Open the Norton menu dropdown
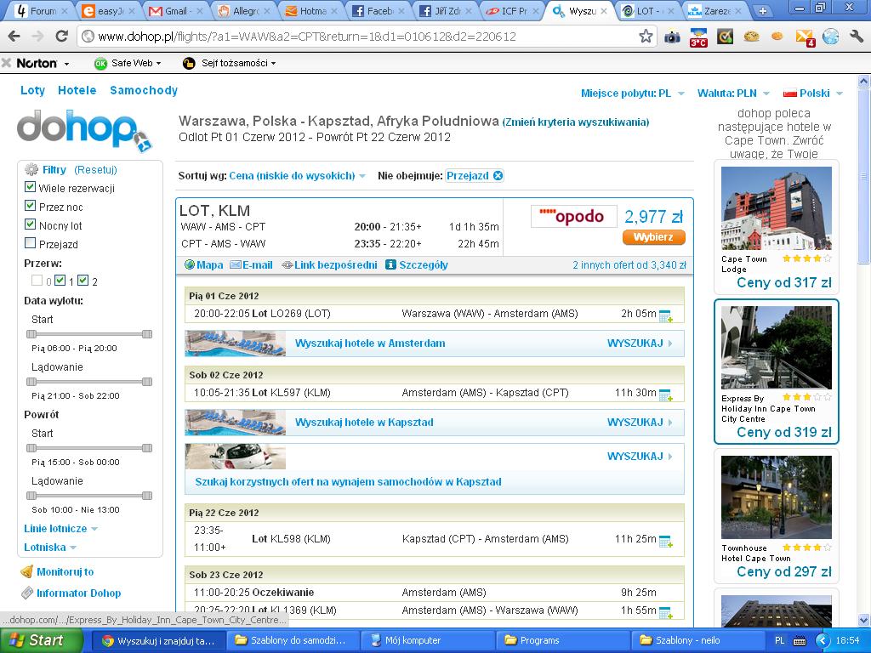The width and height of the screenshot is (871, 653). click(66, 64)
